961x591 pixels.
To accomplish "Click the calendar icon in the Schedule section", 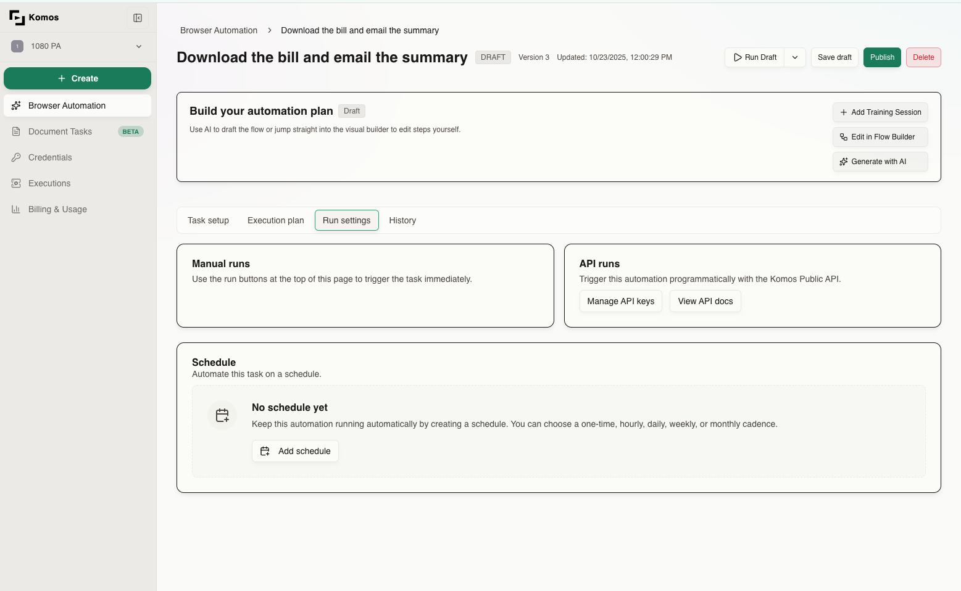I will click(x=222, y=415).
